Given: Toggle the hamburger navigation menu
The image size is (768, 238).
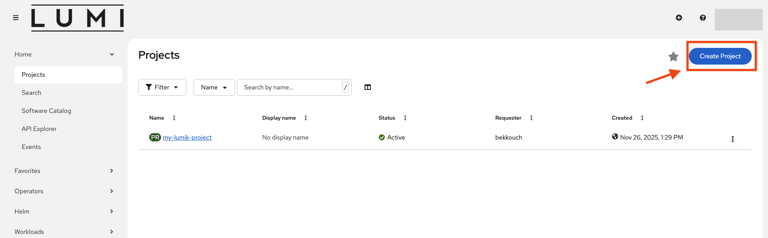Looking at the screenshot, I should click(16, 18).
